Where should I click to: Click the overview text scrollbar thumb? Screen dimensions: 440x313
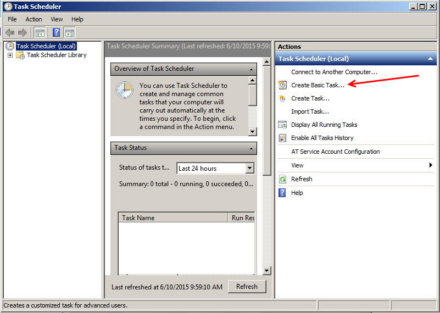tap(253, 96)
